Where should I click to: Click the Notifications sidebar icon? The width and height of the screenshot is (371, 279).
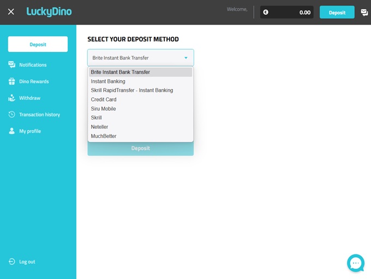tap(11, 65)
